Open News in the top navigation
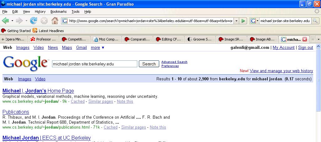Image resolution: width=321 pixels, height=142 pixels. [53, 47]
